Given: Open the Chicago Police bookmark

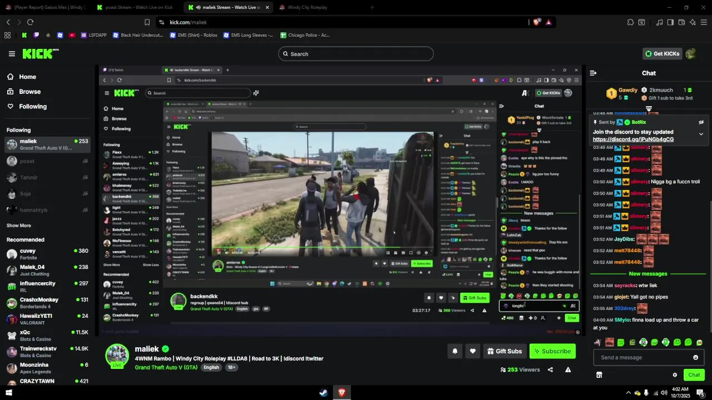Looking at the screenshot, I should point(305,35).
